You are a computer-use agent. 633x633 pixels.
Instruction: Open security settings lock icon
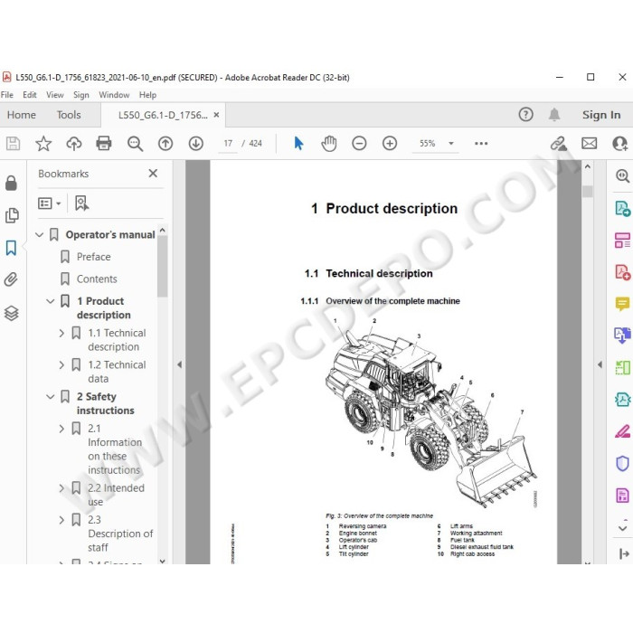pyautogui.click(x=11, y=183)
